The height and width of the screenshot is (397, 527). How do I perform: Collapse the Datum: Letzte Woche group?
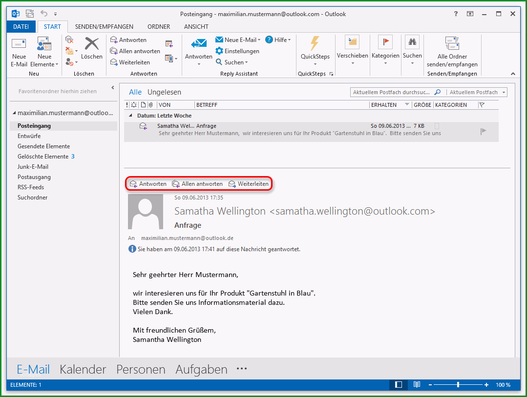[x=130, y=116]
